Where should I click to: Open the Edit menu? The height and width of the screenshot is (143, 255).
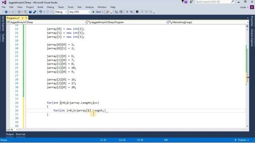(x=12, y=7)
